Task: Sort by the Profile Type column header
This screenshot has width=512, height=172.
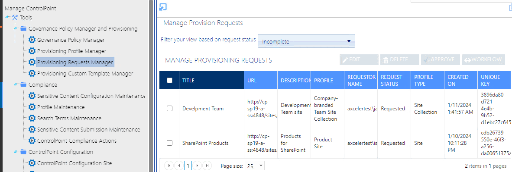Action: tap(428, 80)
